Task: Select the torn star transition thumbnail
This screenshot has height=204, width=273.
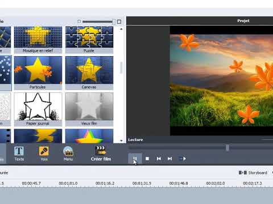Action: 38,136
